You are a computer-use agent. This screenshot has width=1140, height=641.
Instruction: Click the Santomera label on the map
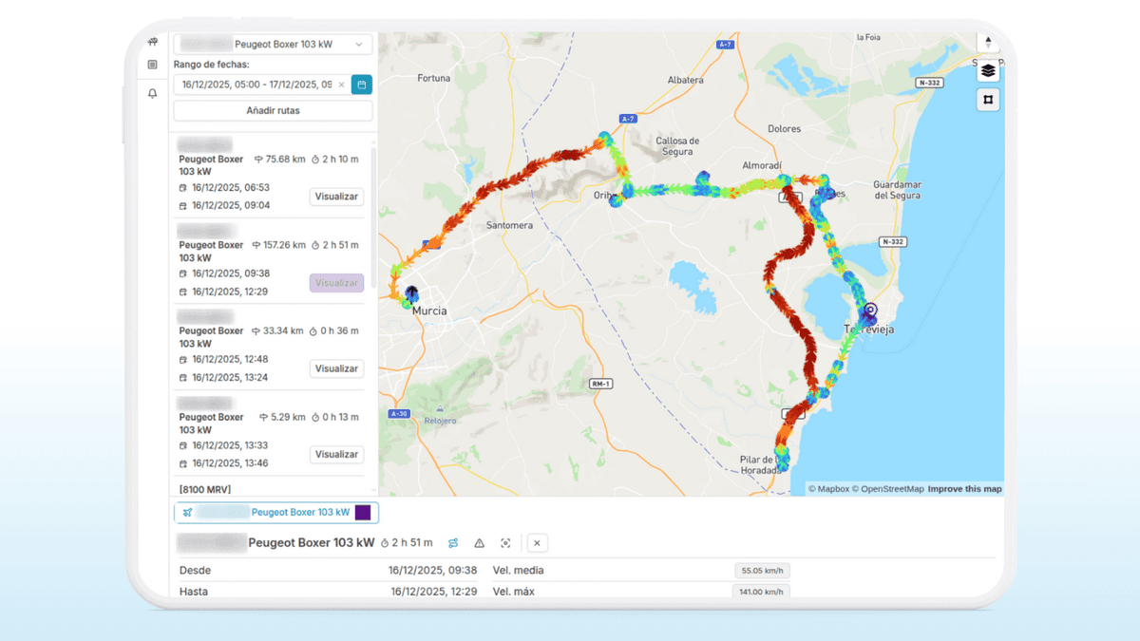click(x=509, y=226)
